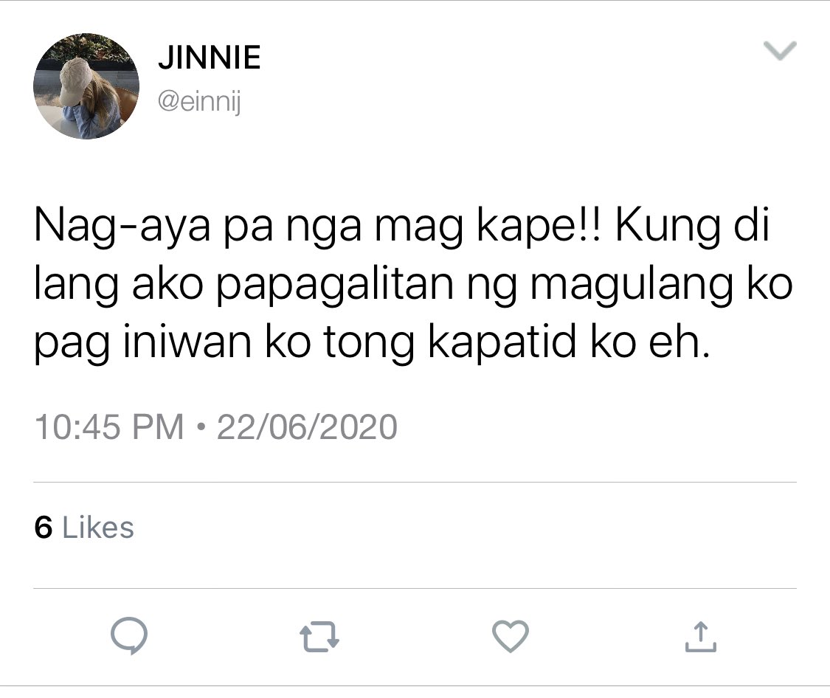Like the tweet with the heart icon
Screen dimensions: 830x698
[x=511, y=636]
